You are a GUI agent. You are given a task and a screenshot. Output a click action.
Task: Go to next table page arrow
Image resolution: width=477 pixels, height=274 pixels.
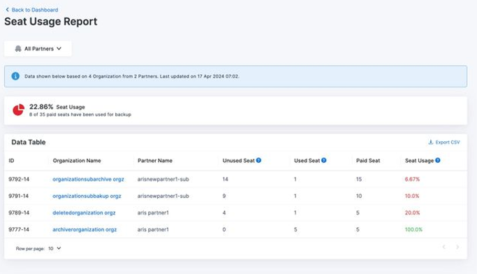coord(457,247)
